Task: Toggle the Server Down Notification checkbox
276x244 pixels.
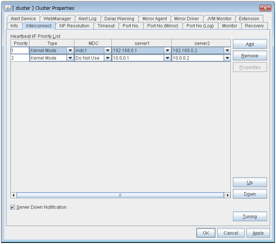Action: [13, 207]
